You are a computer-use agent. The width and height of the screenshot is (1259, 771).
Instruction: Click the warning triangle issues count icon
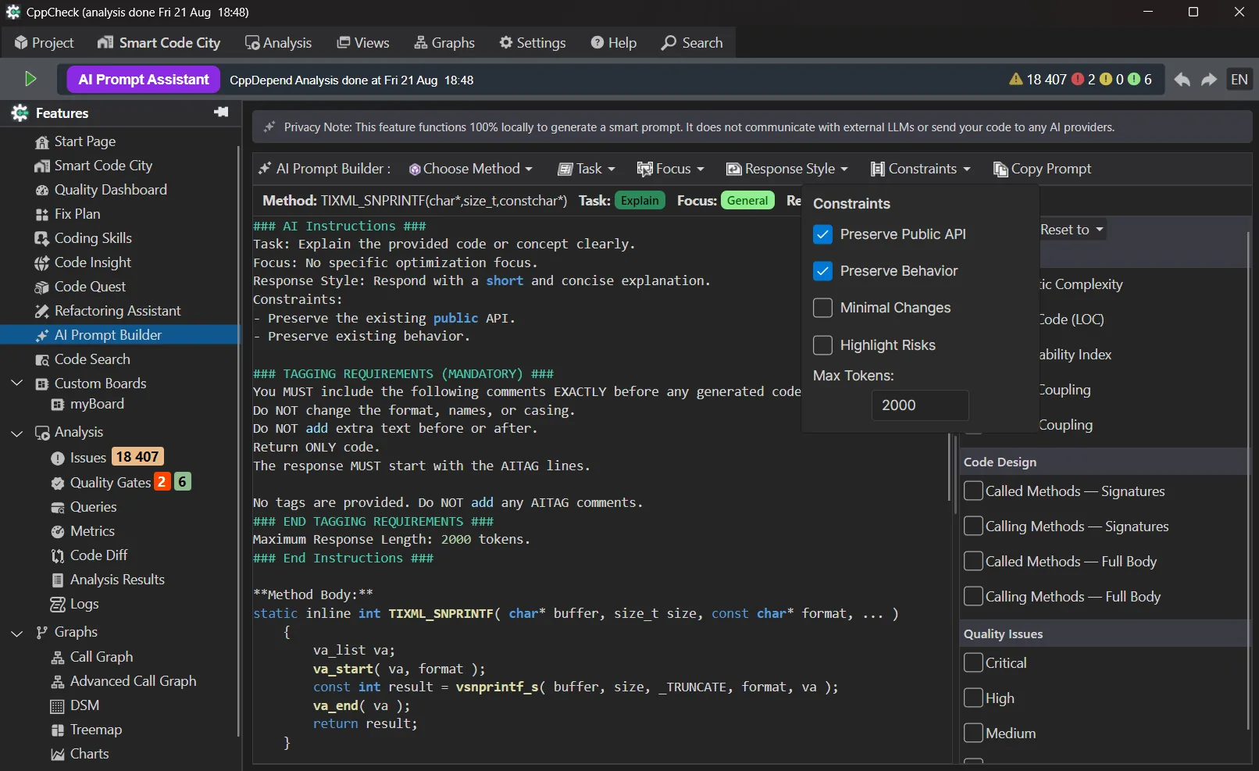[x=1015, y=79]
